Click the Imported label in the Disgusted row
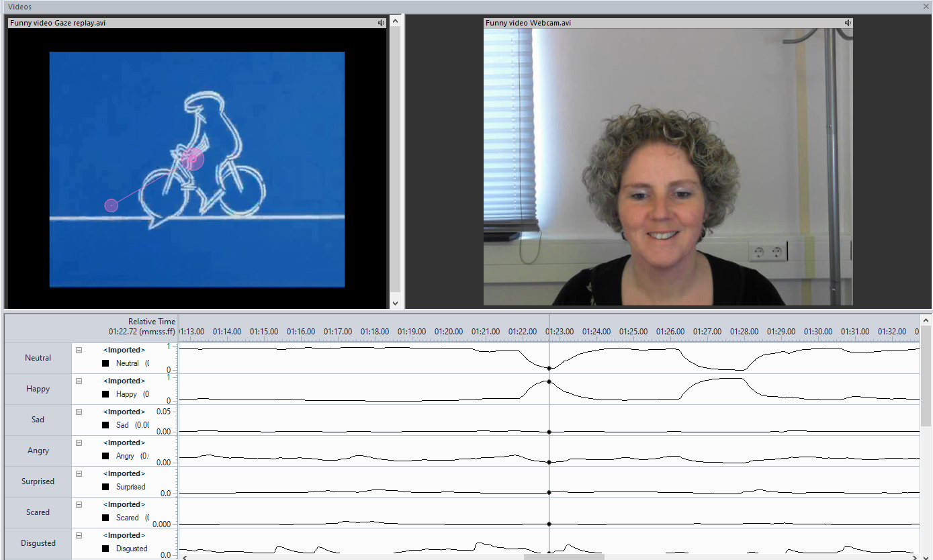933x560 pixels. click(x=124, y=535)
